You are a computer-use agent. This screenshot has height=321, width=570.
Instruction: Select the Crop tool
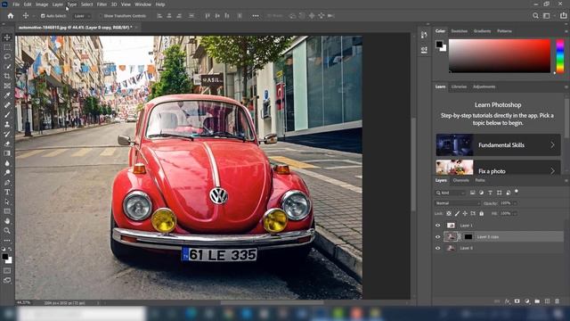[7, 76]
